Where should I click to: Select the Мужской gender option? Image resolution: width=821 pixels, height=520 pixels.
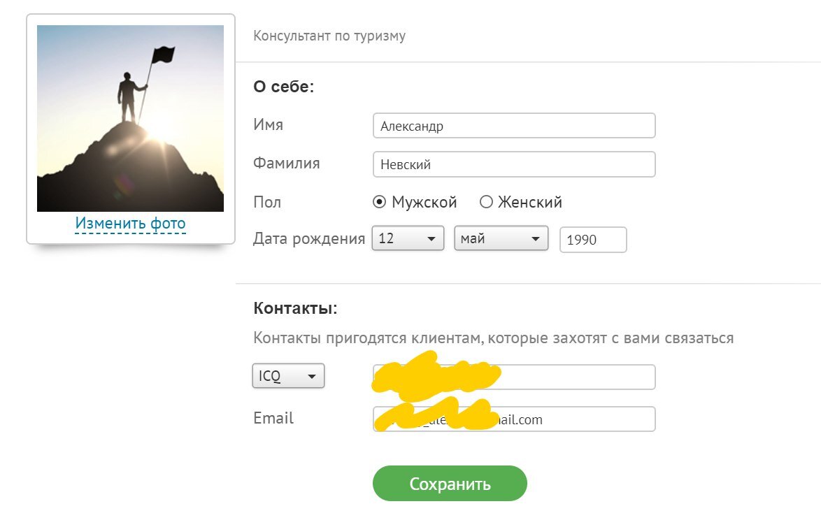point(380,201)
